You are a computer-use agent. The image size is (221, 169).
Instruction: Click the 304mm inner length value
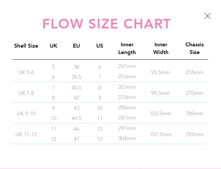(127, 139)
